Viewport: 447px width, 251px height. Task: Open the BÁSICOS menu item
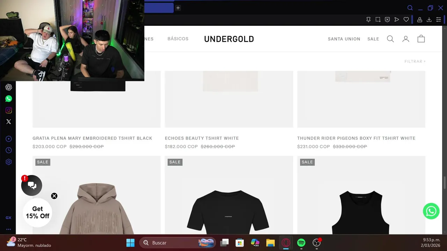click(178, 39)
